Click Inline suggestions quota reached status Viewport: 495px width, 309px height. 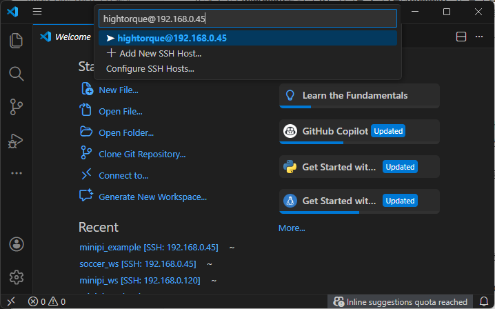click(400, 301)
